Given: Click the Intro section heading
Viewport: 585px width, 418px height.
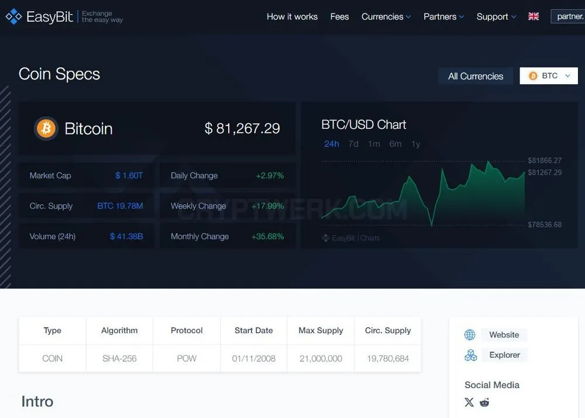Looking at the screenshot, I should pos(37,402).
